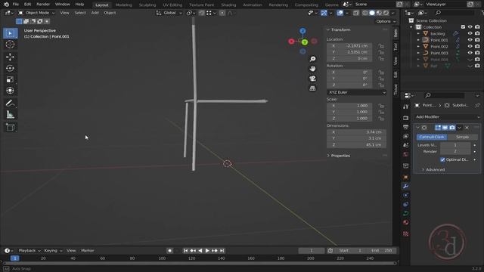Image resolution: width=484 pixels, height=272 pixels.
Task: Open the viewport Add menu
Action: tap(95, 13)
